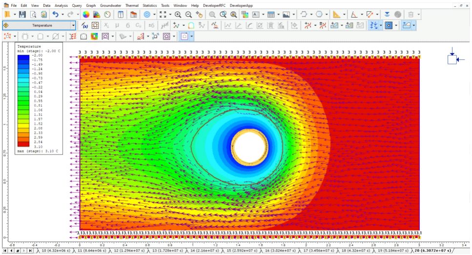Click the trash delete icon
The width and height of the screenshot is (472, 255).
411,15
